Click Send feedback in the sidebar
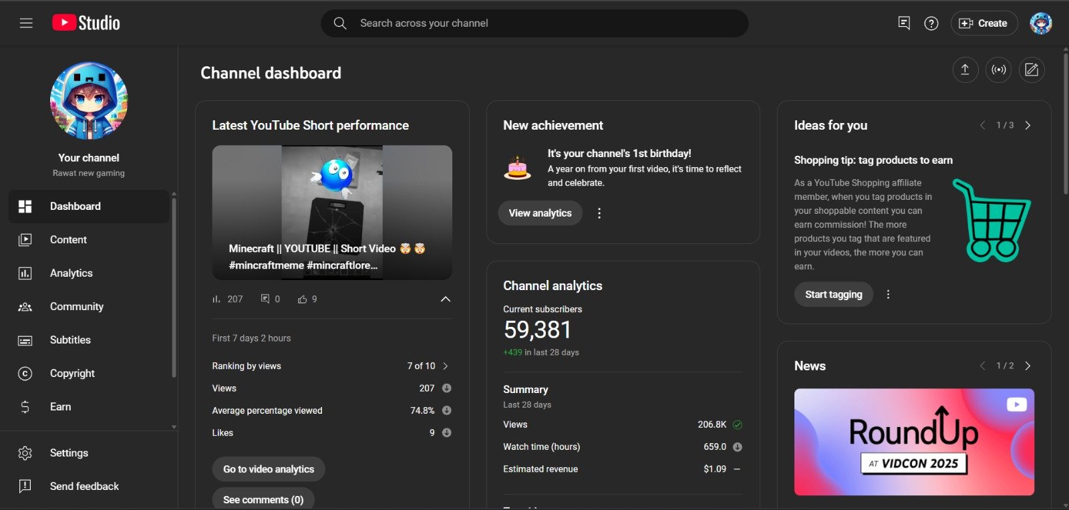Image resolution: width=1069 pixels, height=510 pixels. tap(89, 487)
